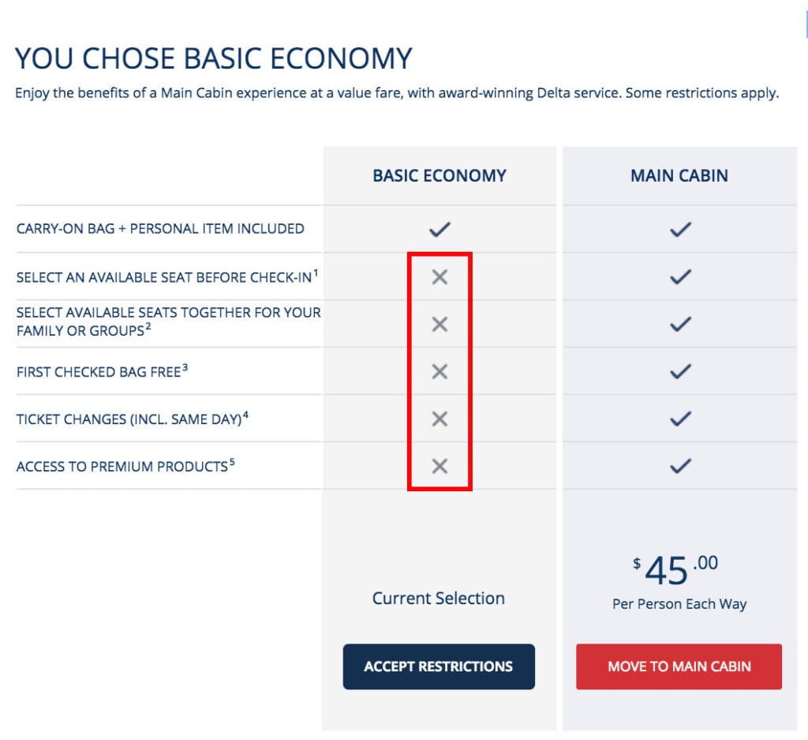The image size is (808, 740).
Task: Click Basic Economy first checked bag X
Action: click(440, 371)
